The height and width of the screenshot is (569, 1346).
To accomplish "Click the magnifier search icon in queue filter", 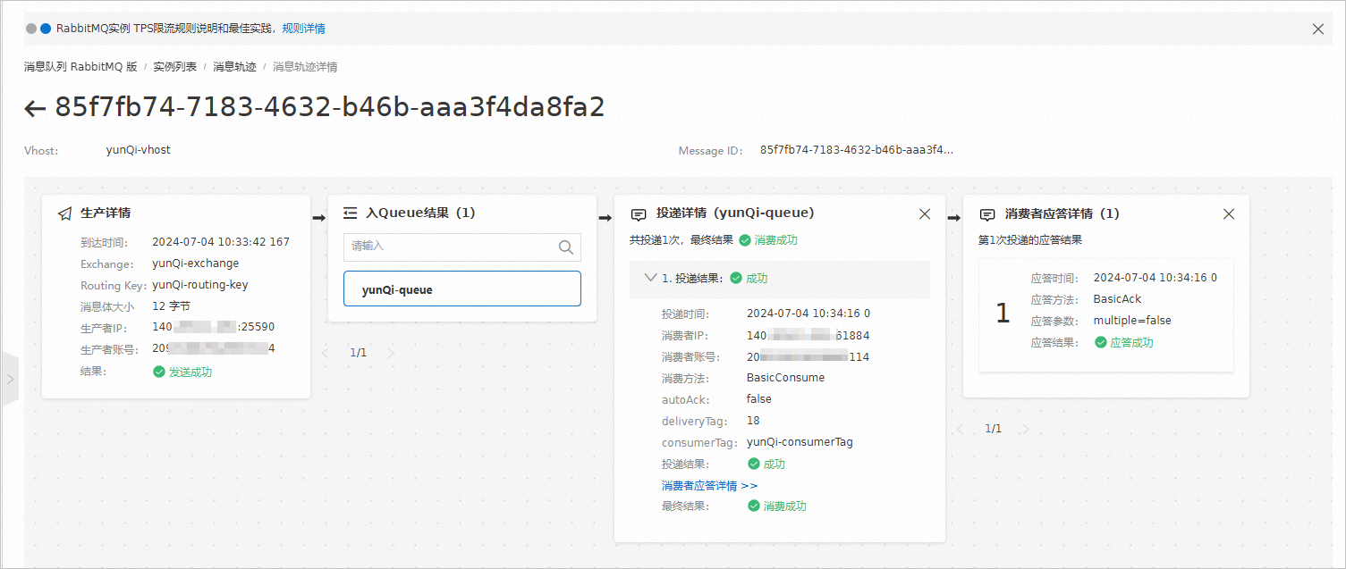I will 565,247.
